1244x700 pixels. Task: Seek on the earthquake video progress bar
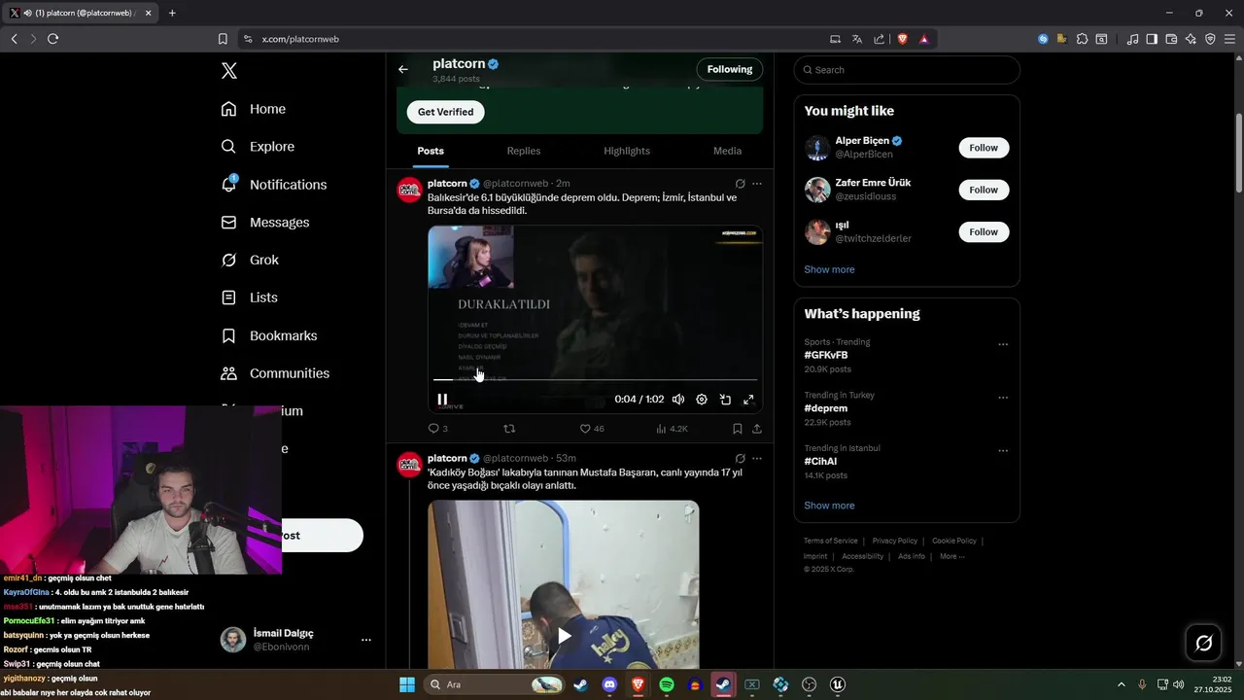[595, 379]
